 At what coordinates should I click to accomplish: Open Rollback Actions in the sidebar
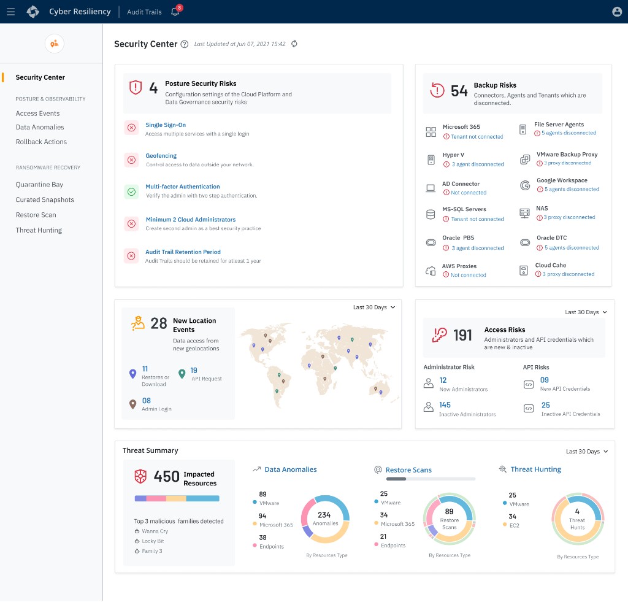pyautogui.click(x=41, y=142)
